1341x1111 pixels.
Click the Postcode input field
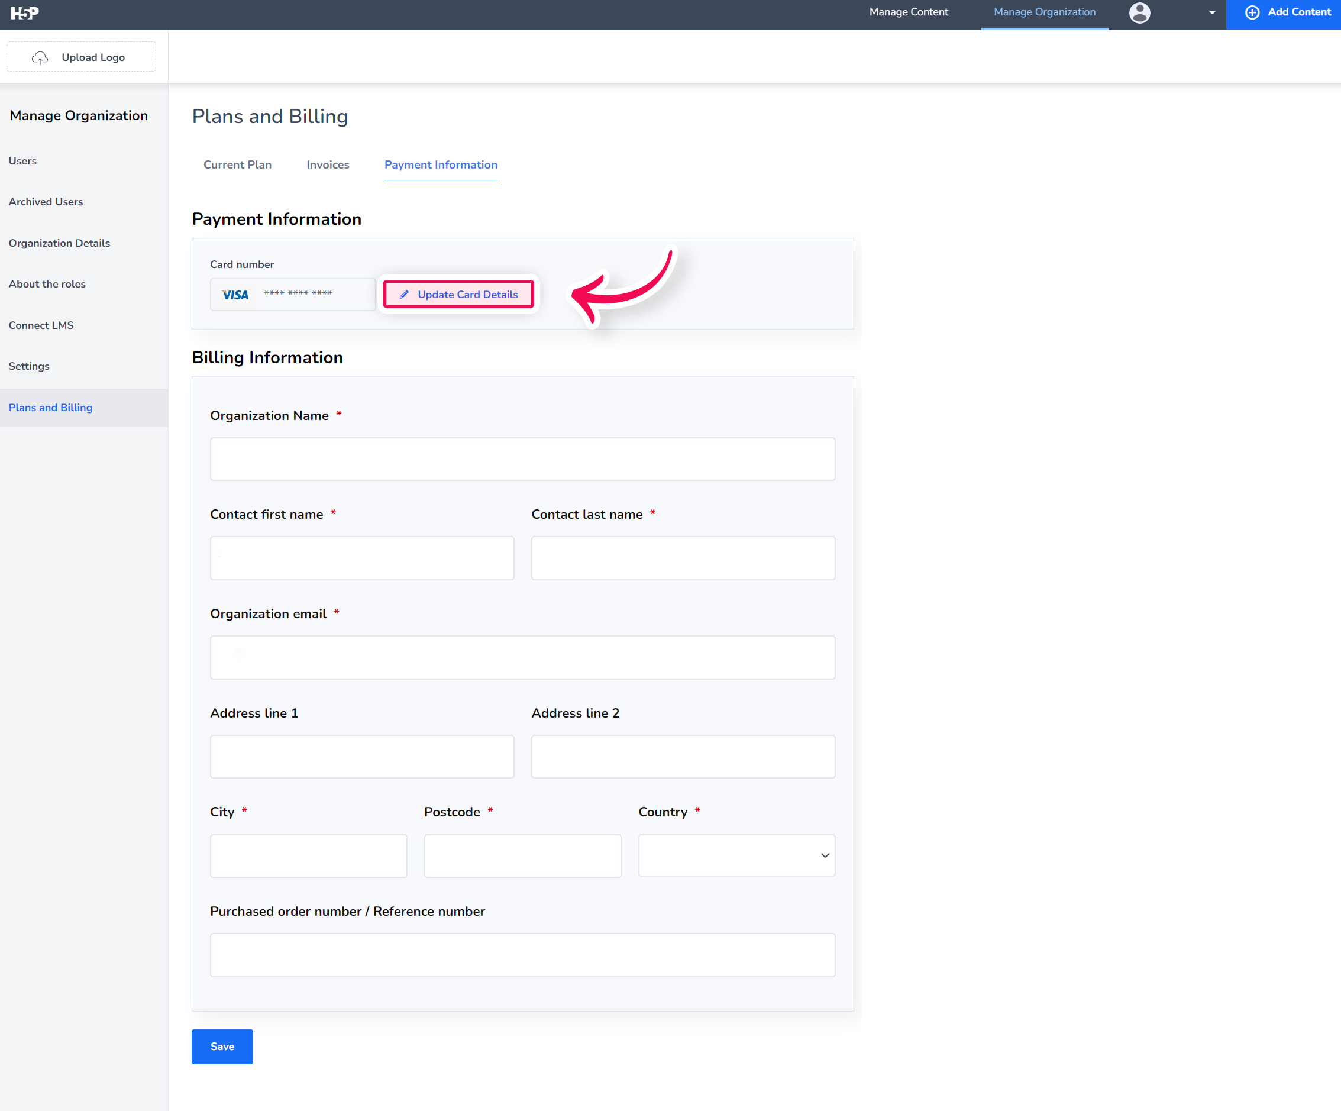coord(522,855)
